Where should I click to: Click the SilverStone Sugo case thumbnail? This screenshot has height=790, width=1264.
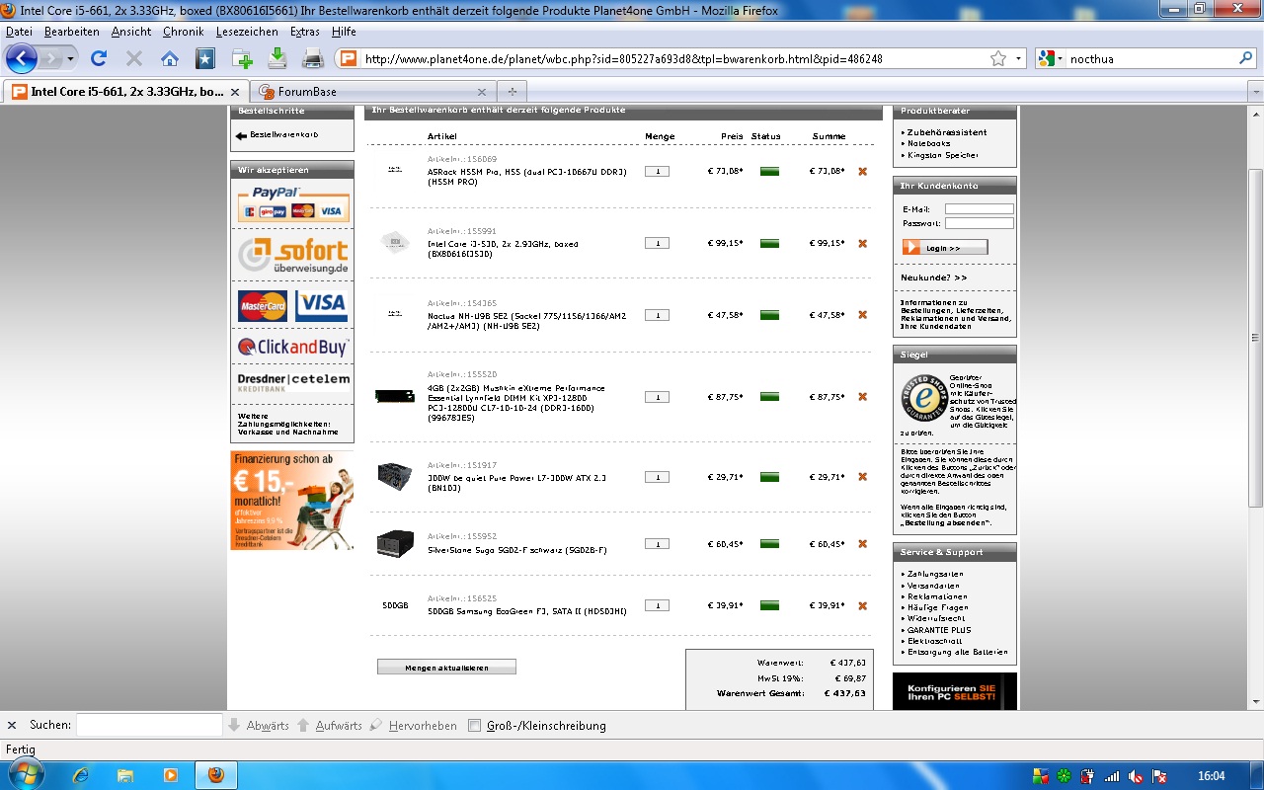(x=395, y=543)
